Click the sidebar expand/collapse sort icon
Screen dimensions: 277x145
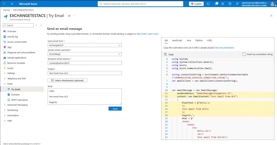click(36, 25)
